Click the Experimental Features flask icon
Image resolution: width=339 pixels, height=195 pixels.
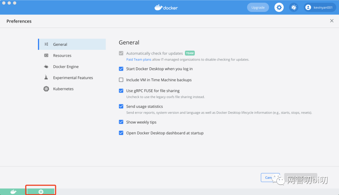coord(46,77)
